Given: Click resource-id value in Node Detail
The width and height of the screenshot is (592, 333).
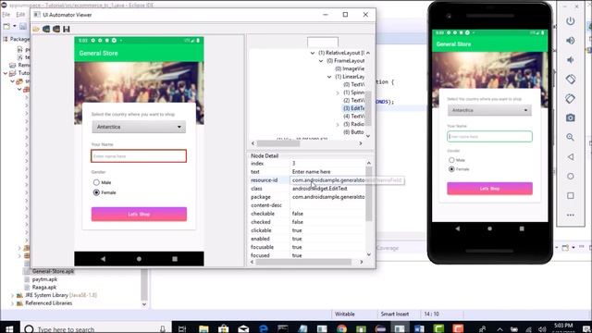Looking at the screenshot, I should (x=328, y=180).
